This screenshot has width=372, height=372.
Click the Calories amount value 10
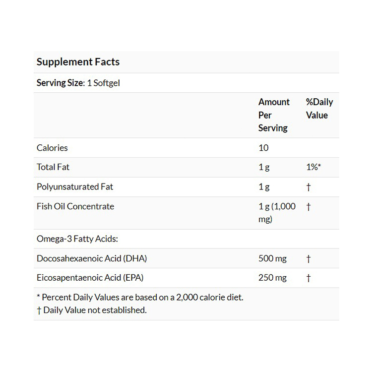click(x=263, y=148)
